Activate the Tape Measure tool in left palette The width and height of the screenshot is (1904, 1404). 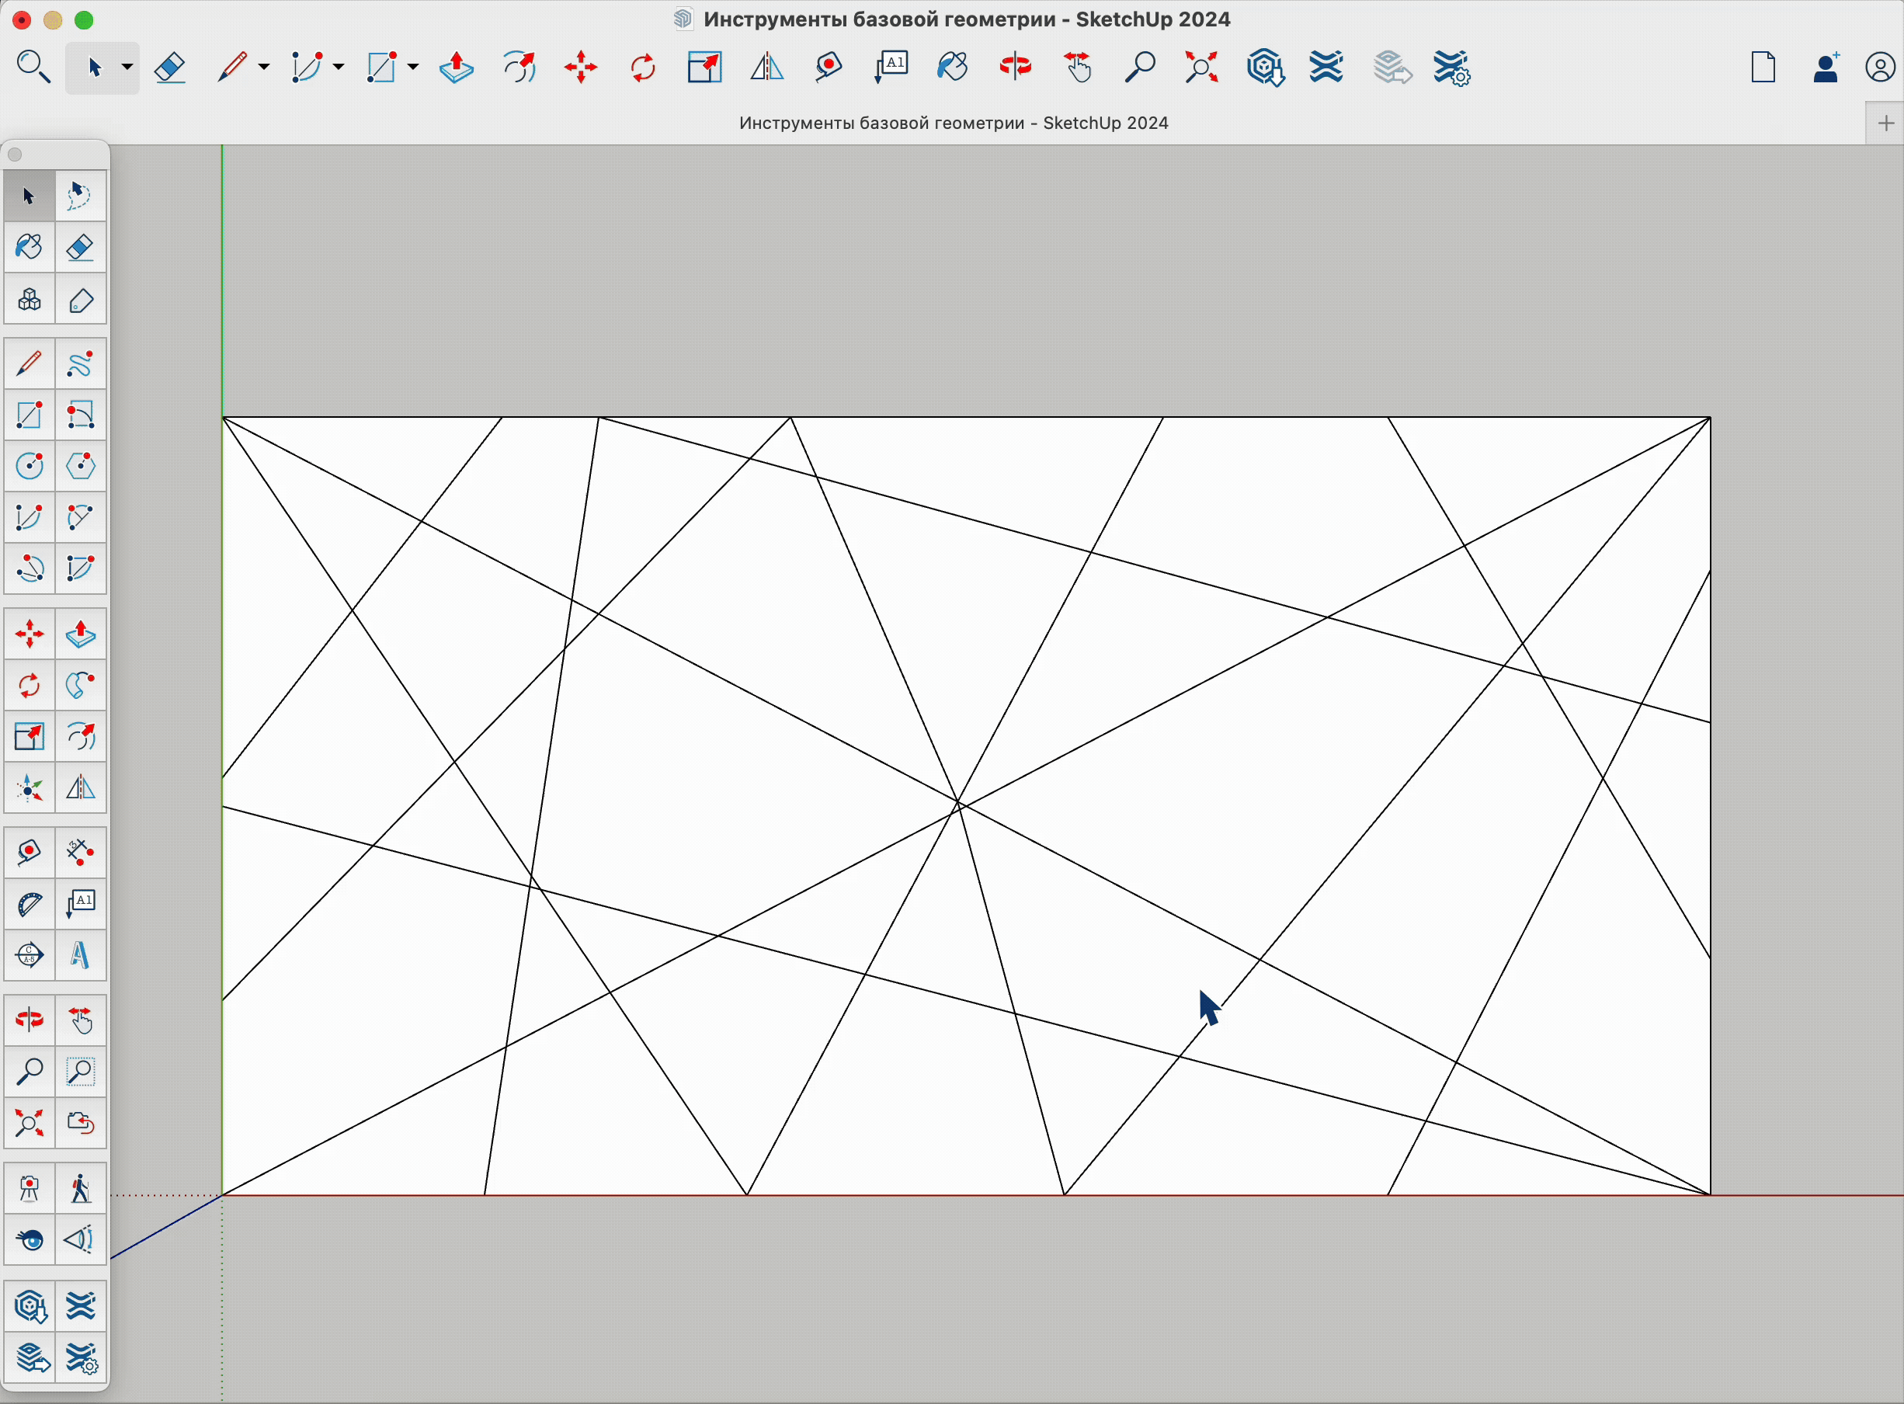(x=29, y=853)
